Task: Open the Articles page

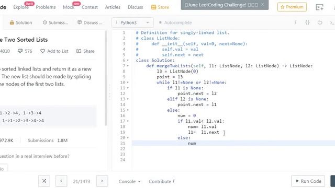Action: pos(113,7)
